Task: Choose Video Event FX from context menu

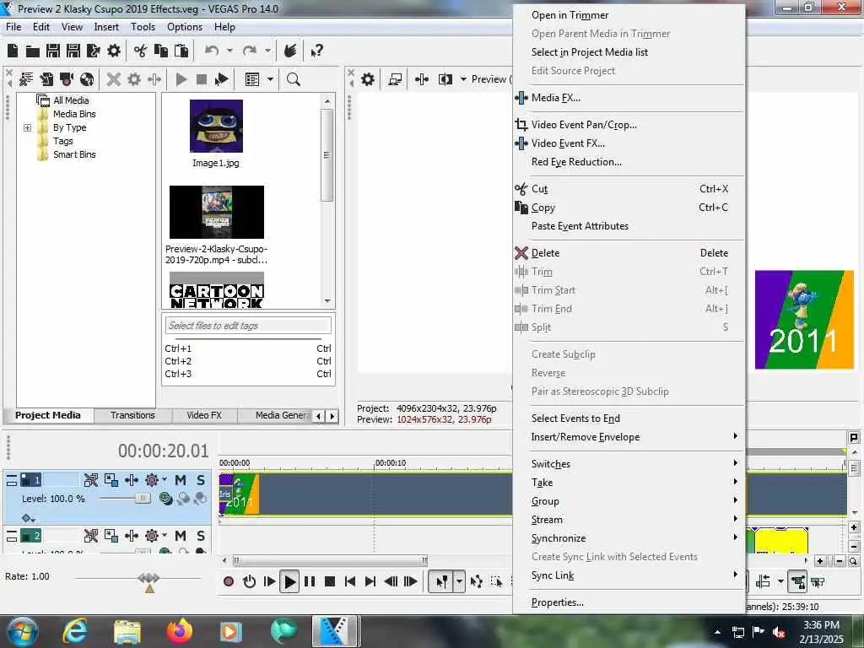Action: (629, 143)
